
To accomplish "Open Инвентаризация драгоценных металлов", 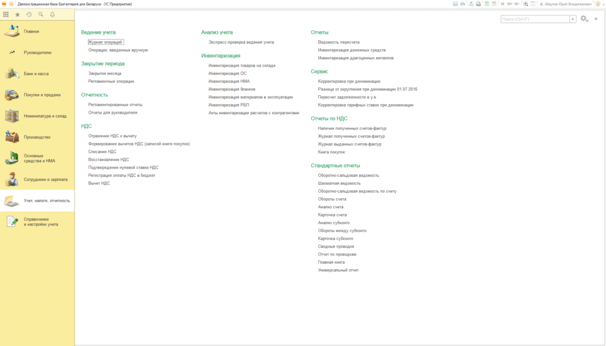I will click(x=356, y=58).
